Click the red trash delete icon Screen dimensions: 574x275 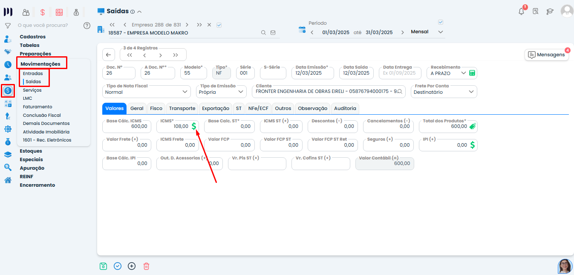(146, 266)
